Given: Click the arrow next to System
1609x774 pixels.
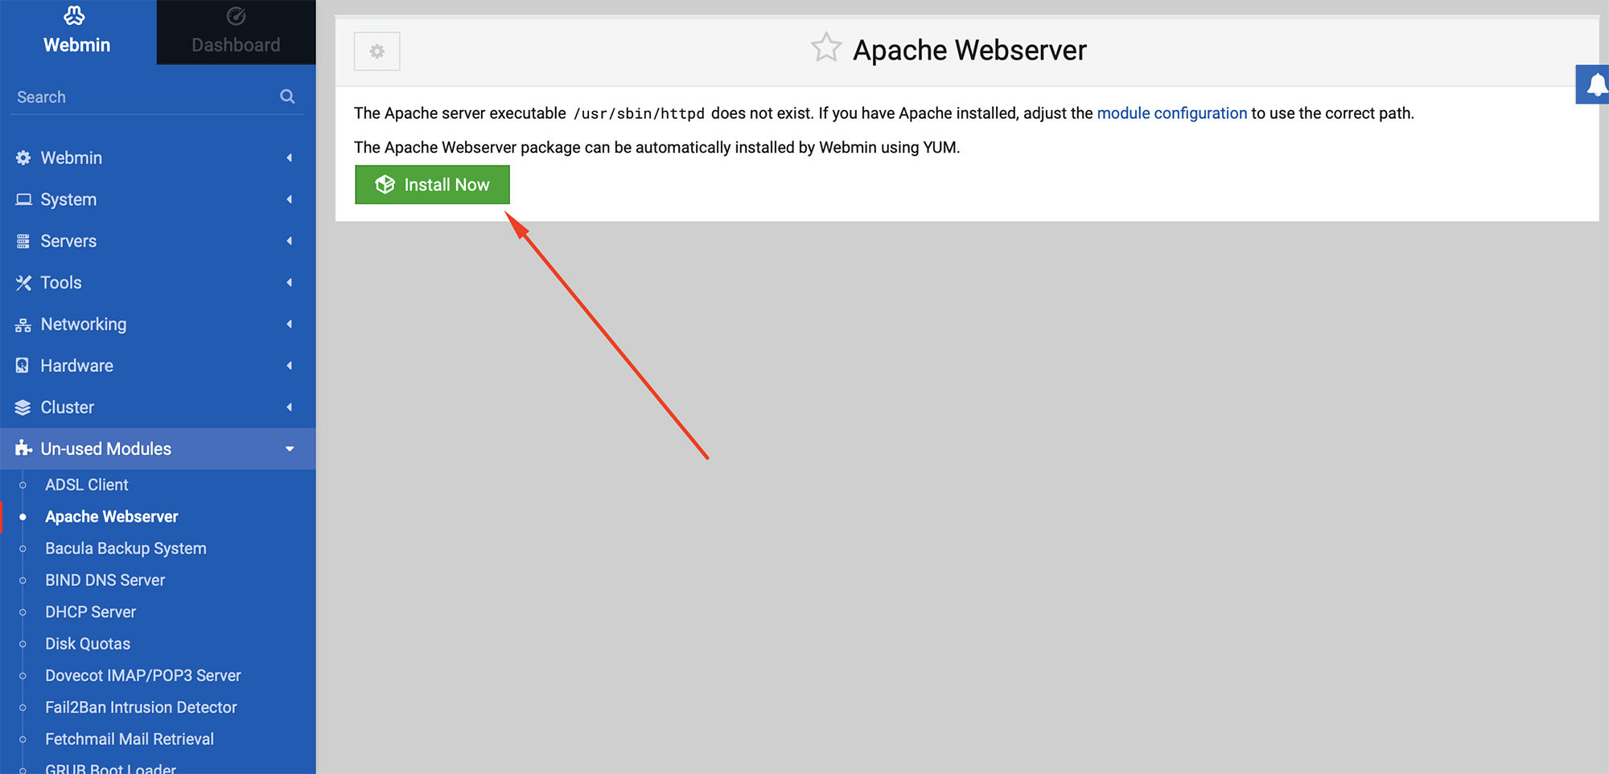Looking at the screenshot, I should click(290, 199).
